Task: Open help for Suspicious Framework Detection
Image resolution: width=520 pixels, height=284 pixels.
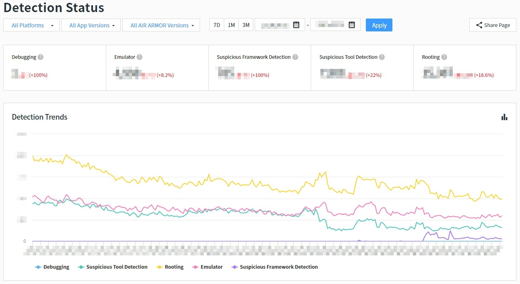Action: pos(295,57)
